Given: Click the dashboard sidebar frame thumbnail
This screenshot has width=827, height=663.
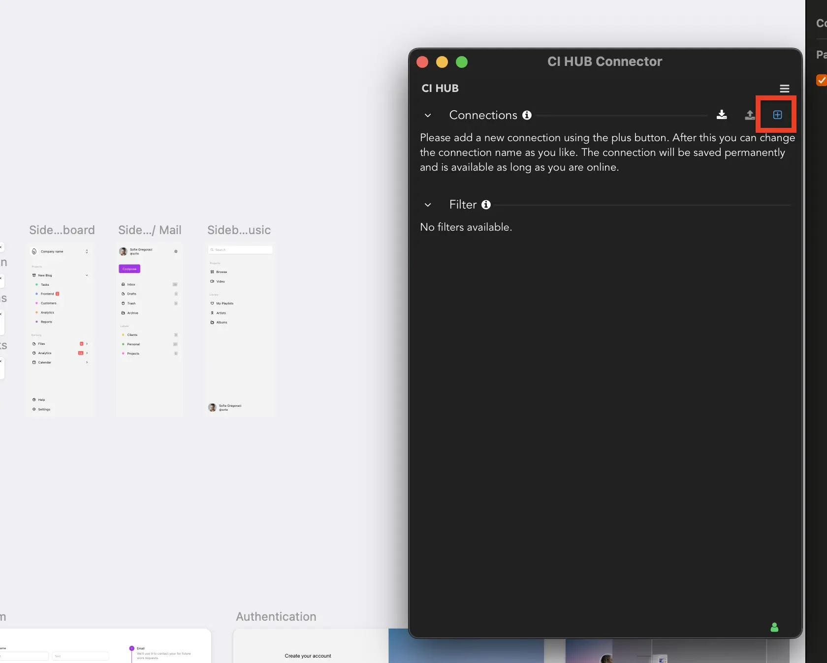Looking at the screenshot, I should click(x=61, y=330).
